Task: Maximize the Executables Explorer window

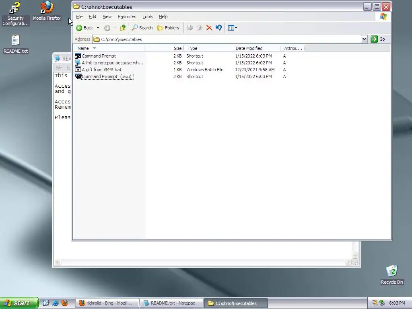Action: [377, 7]
